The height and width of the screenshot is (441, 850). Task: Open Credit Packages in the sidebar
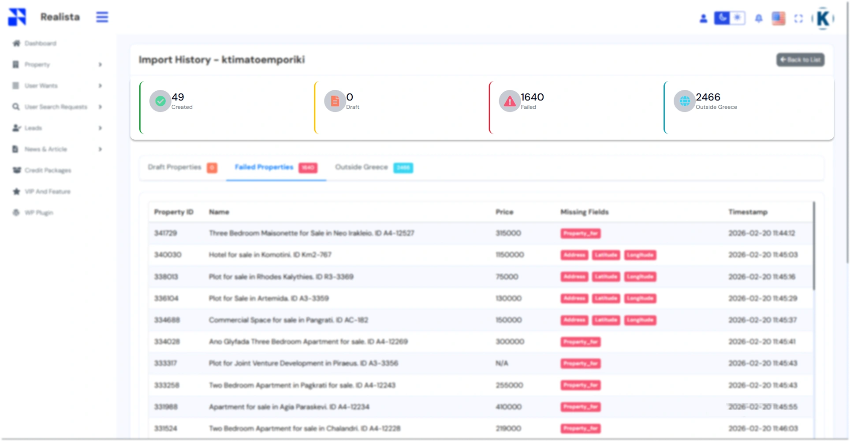click(48, 170)
